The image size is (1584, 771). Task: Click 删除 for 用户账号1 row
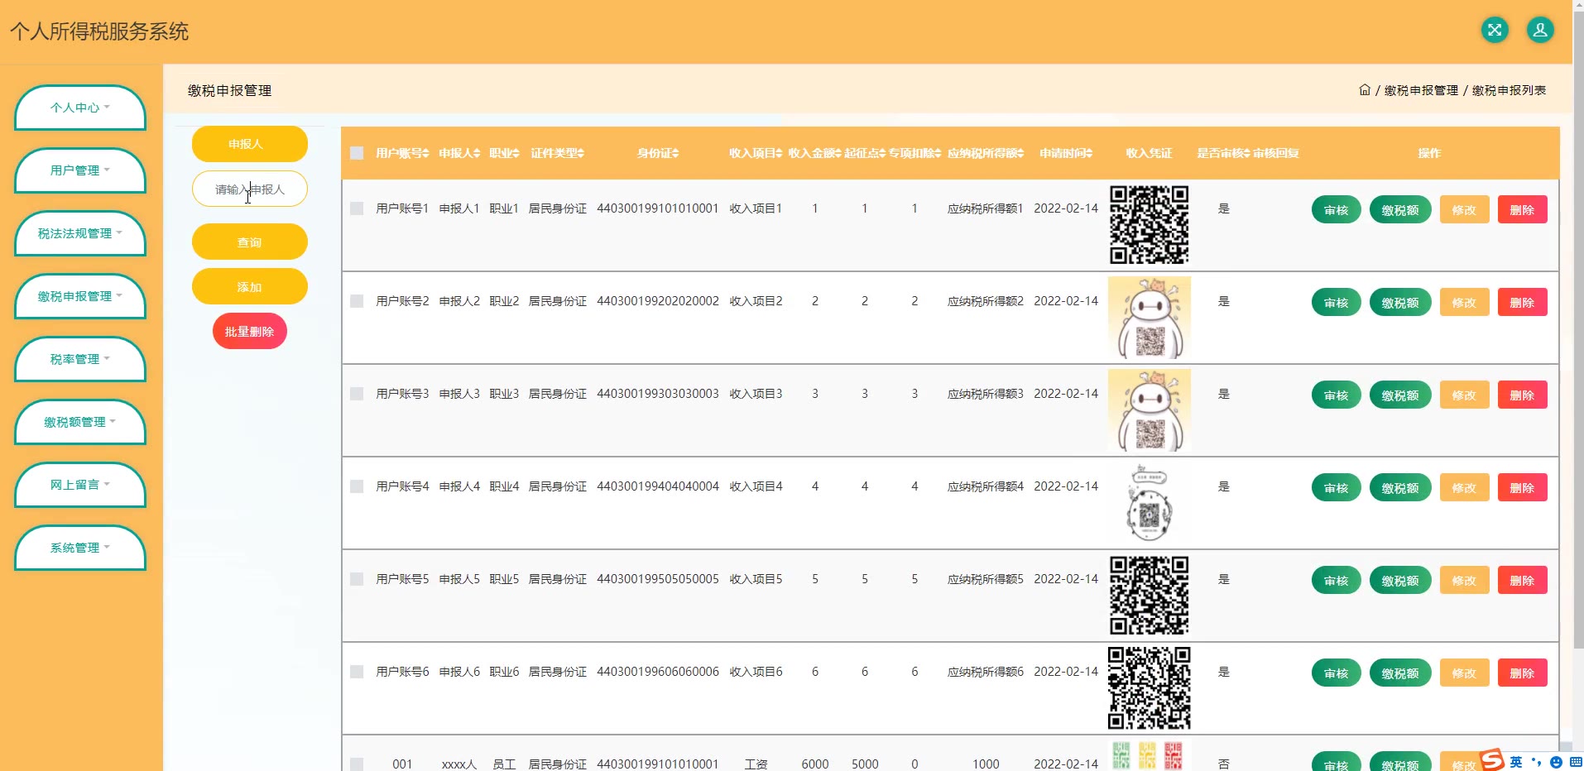coord(1522,209)
